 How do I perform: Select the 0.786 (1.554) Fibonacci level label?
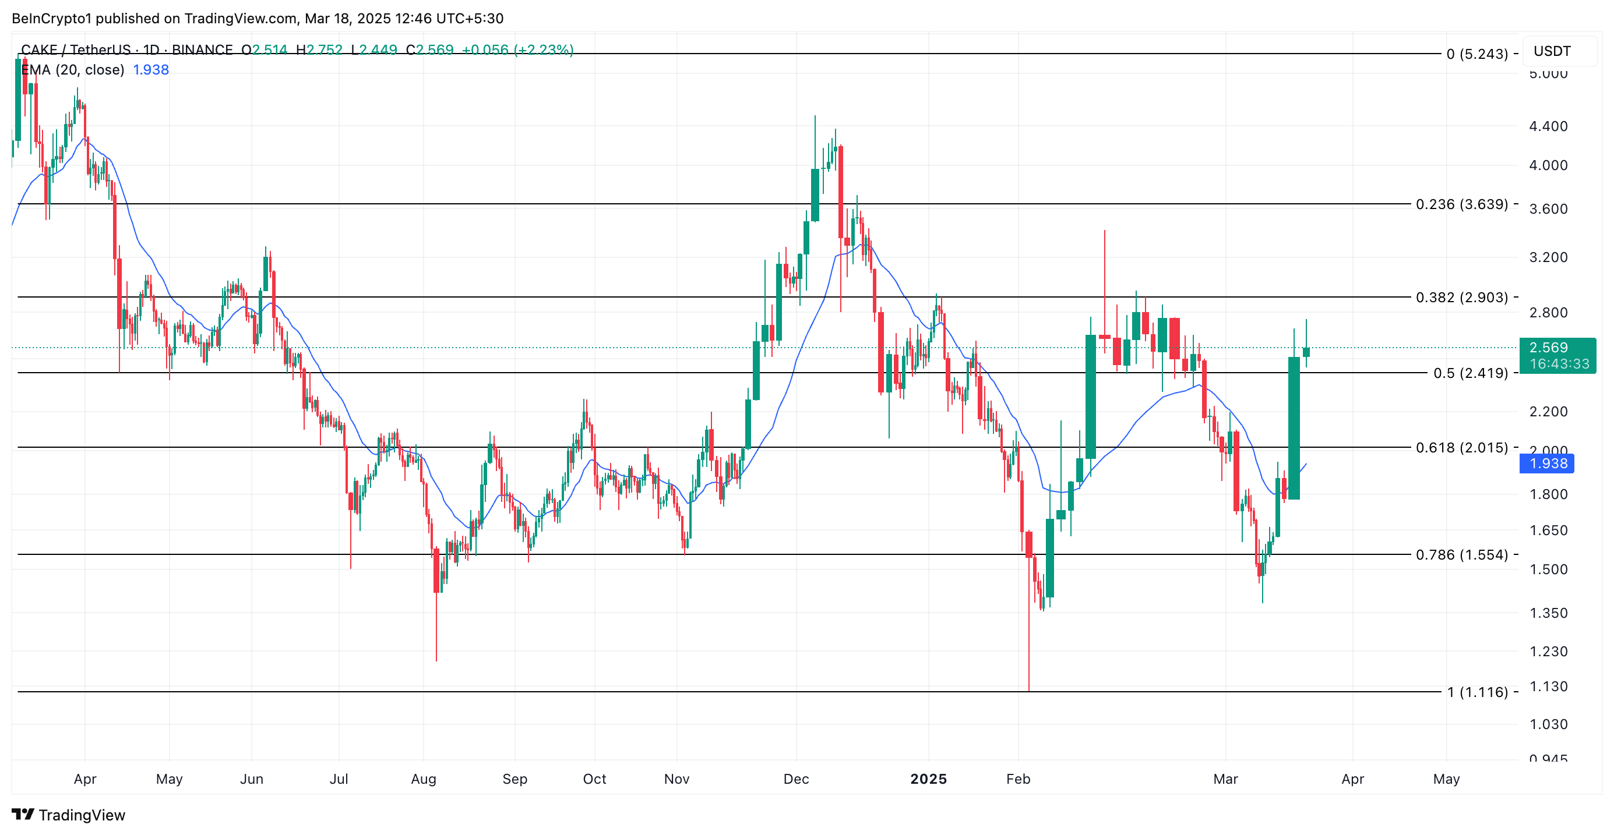click(1461, 554)
